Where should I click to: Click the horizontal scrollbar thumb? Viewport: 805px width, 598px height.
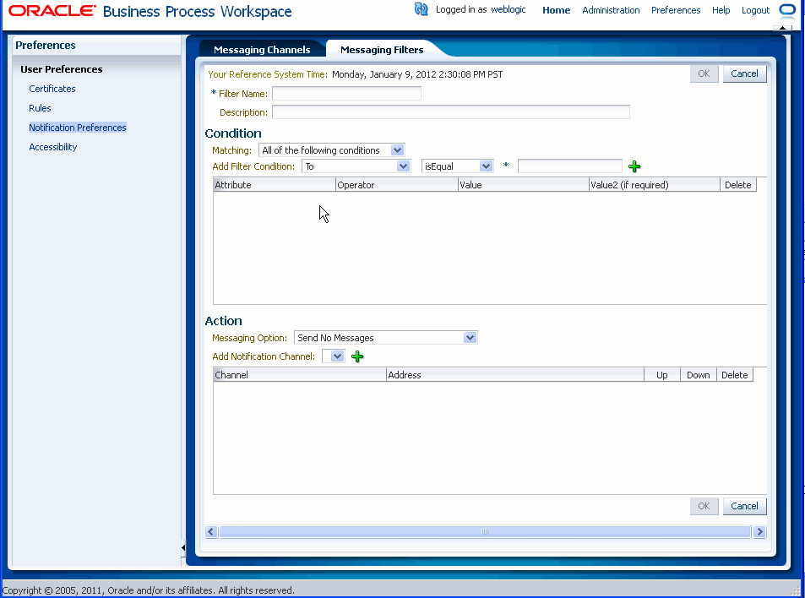pyautogui.click(x=485, y=532)
